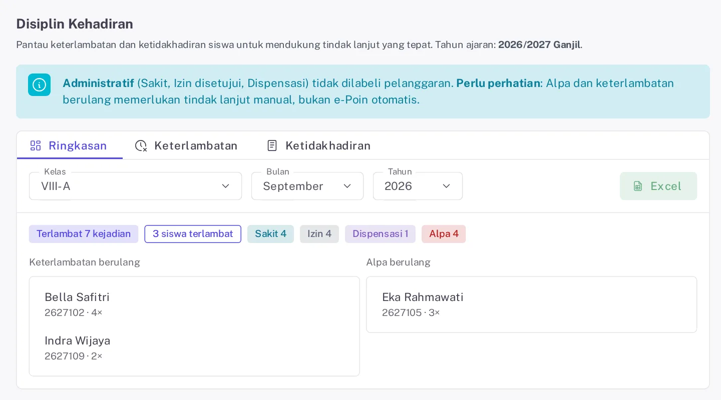Screen dimensions: 721x400
Task: Open the Ketidakhadiran tab
Action: click(x=318, y=145)
